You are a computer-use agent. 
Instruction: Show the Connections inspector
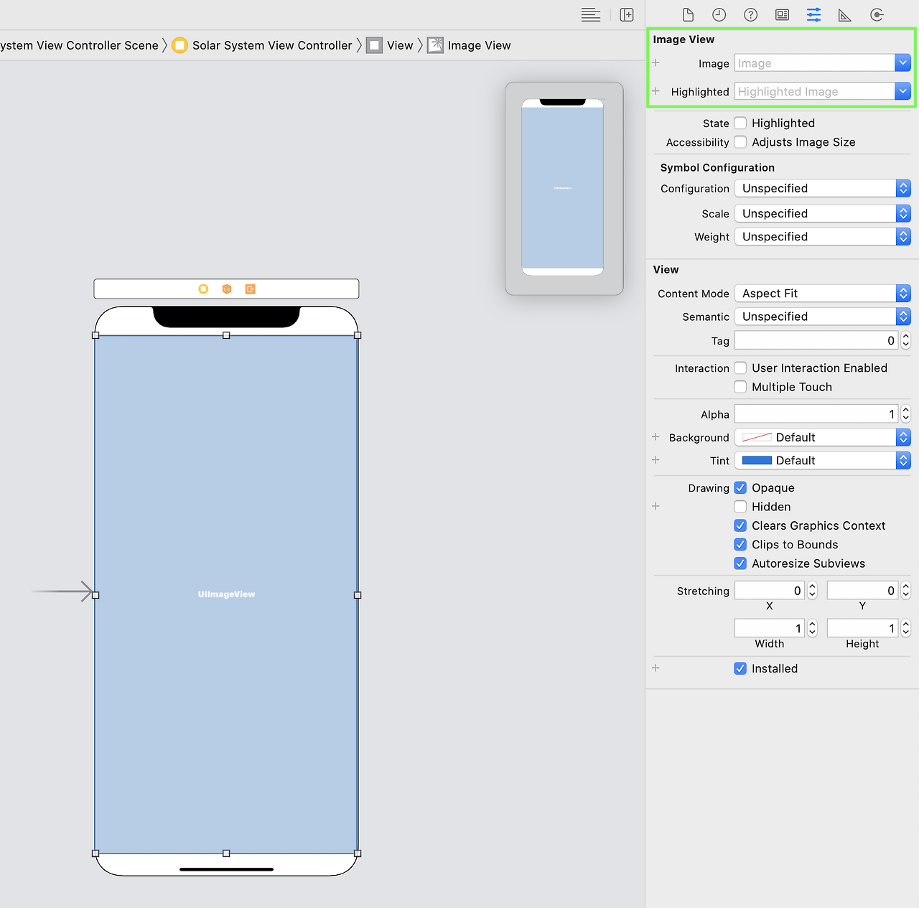[x=877, y=15]
